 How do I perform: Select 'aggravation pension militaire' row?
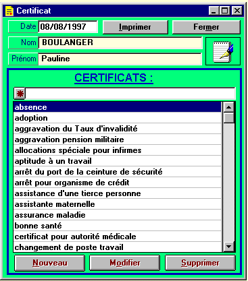click(118, 139)
